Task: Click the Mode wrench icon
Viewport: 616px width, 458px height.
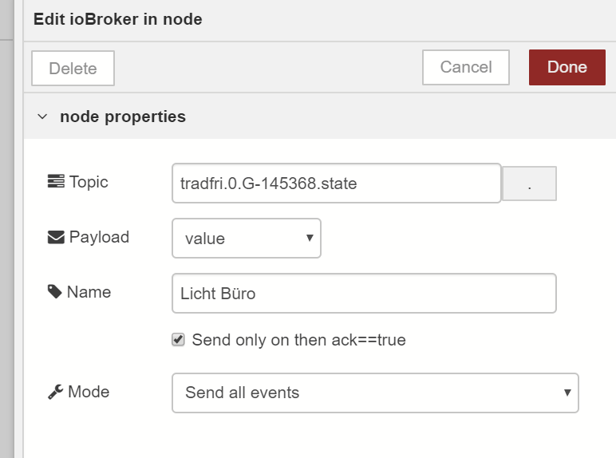Action: click(x=55, y=392)
